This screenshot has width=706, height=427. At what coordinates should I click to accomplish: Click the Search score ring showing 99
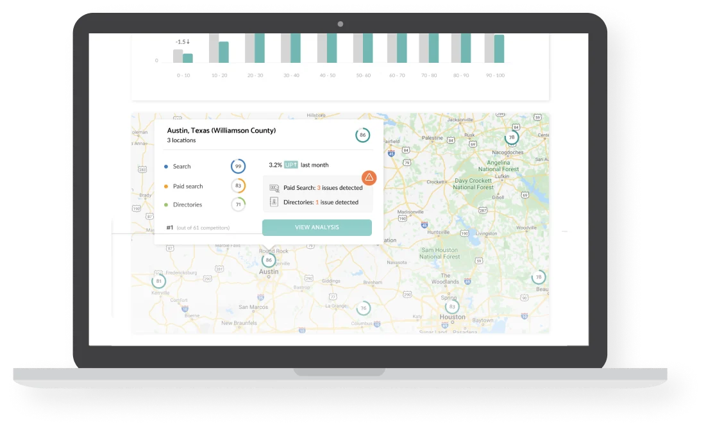tap(238, 166)
